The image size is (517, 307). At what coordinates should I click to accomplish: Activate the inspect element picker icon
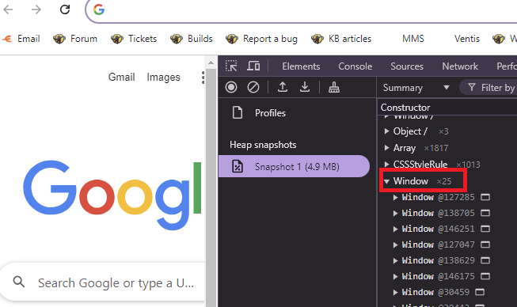click(231, 66)
